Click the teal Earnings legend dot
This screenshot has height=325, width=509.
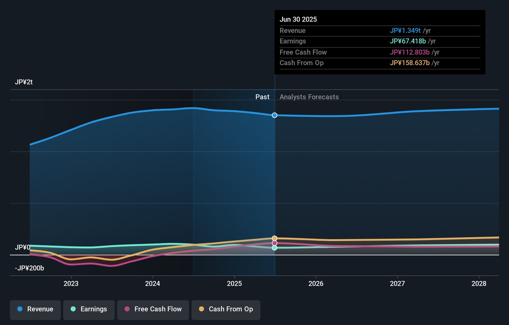[73, 309]
